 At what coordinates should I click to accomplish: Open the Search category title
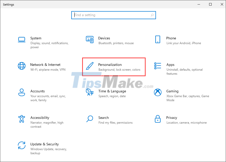(x=104, y=118)
